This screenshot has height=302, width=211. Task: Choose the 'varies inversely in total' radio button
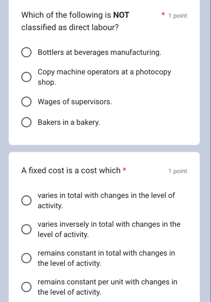point(27,230)
